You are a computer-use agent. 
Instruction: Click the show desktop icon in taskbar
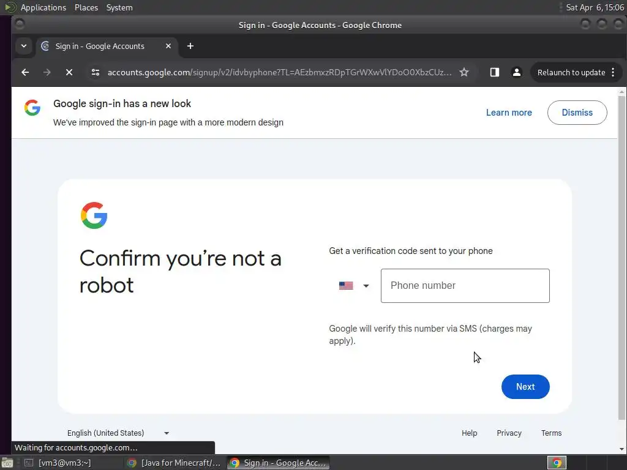7,463
